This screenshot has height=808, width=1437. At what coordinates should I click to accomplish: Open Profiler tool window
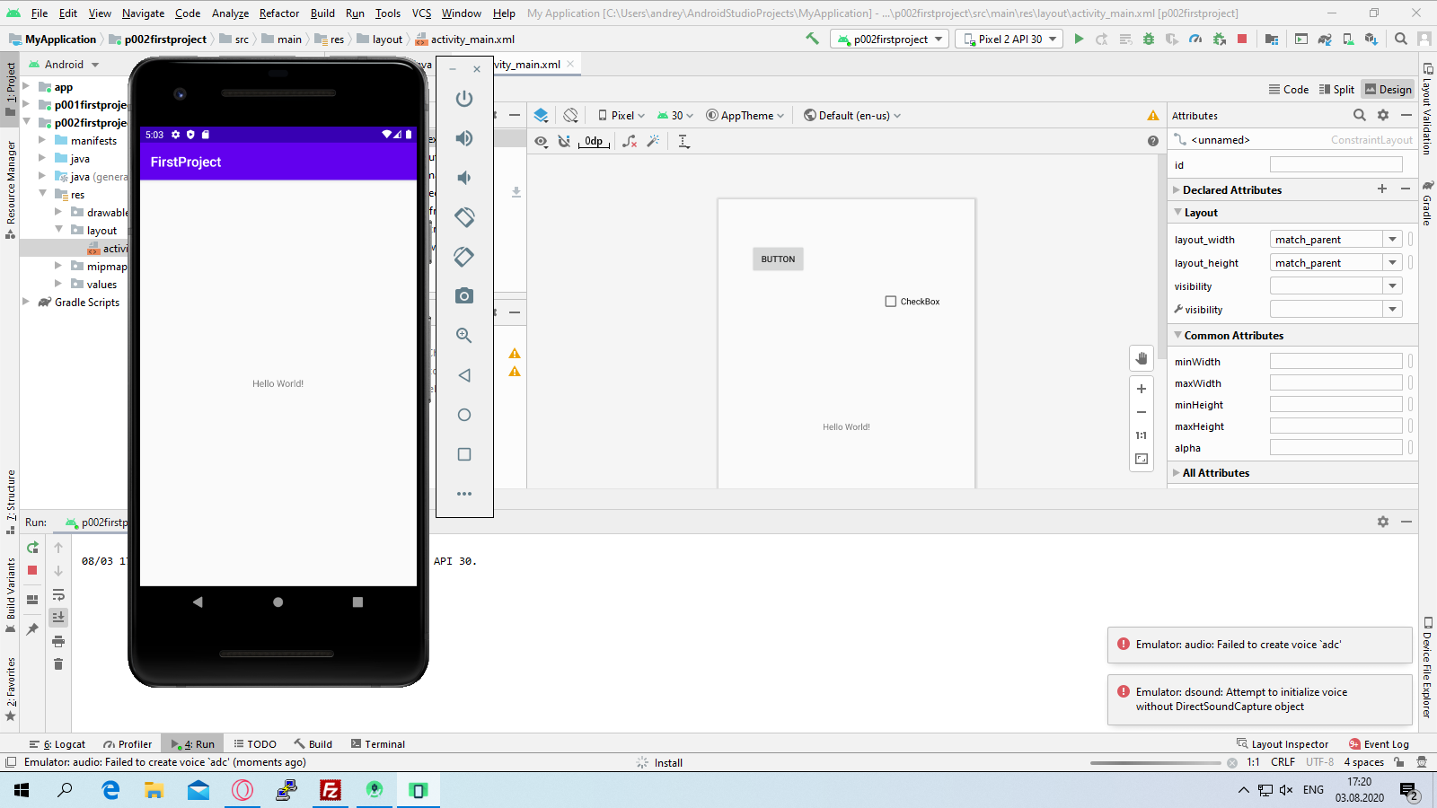pyautogui.click(x=128, y=744)
